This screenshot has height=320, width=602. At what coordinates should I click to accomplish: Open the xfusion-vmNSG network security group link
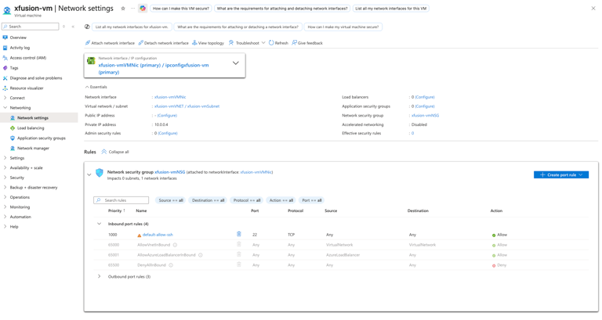pyautogui.click(x=170, y=172)
